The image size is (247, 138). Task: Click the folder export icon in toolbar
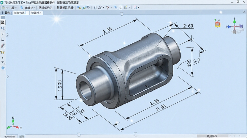[x=126, y=7]
